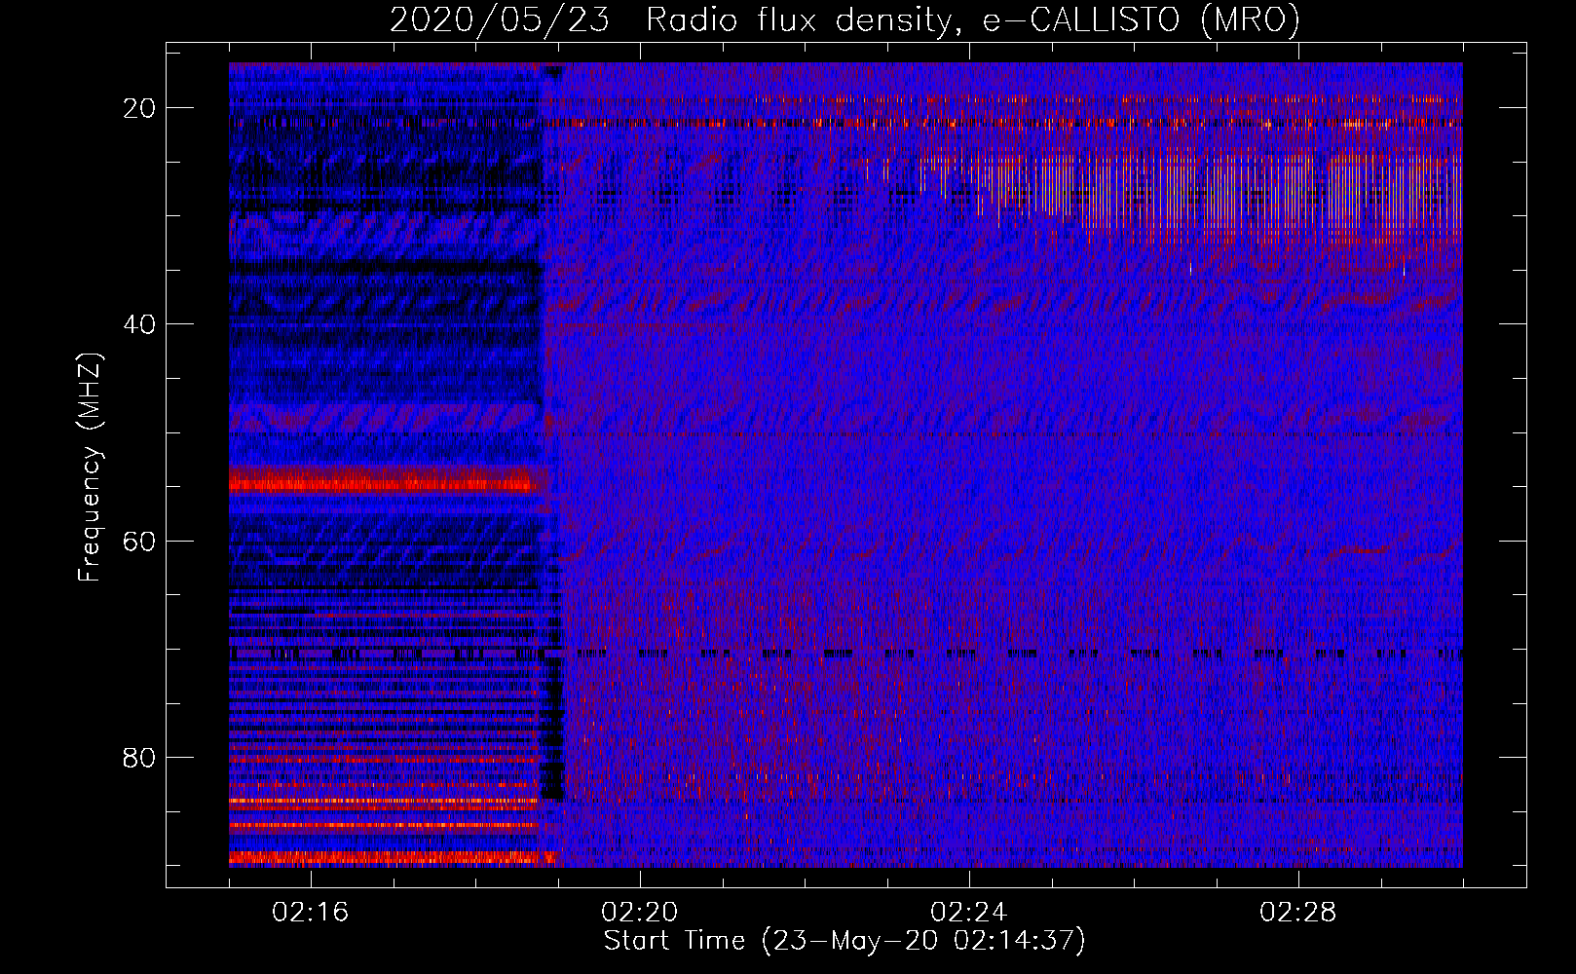This screenshot has width=1576, height=974.
Task: Select the 'Frequency (MHZ)' axis label
Action: coord(90,468)
